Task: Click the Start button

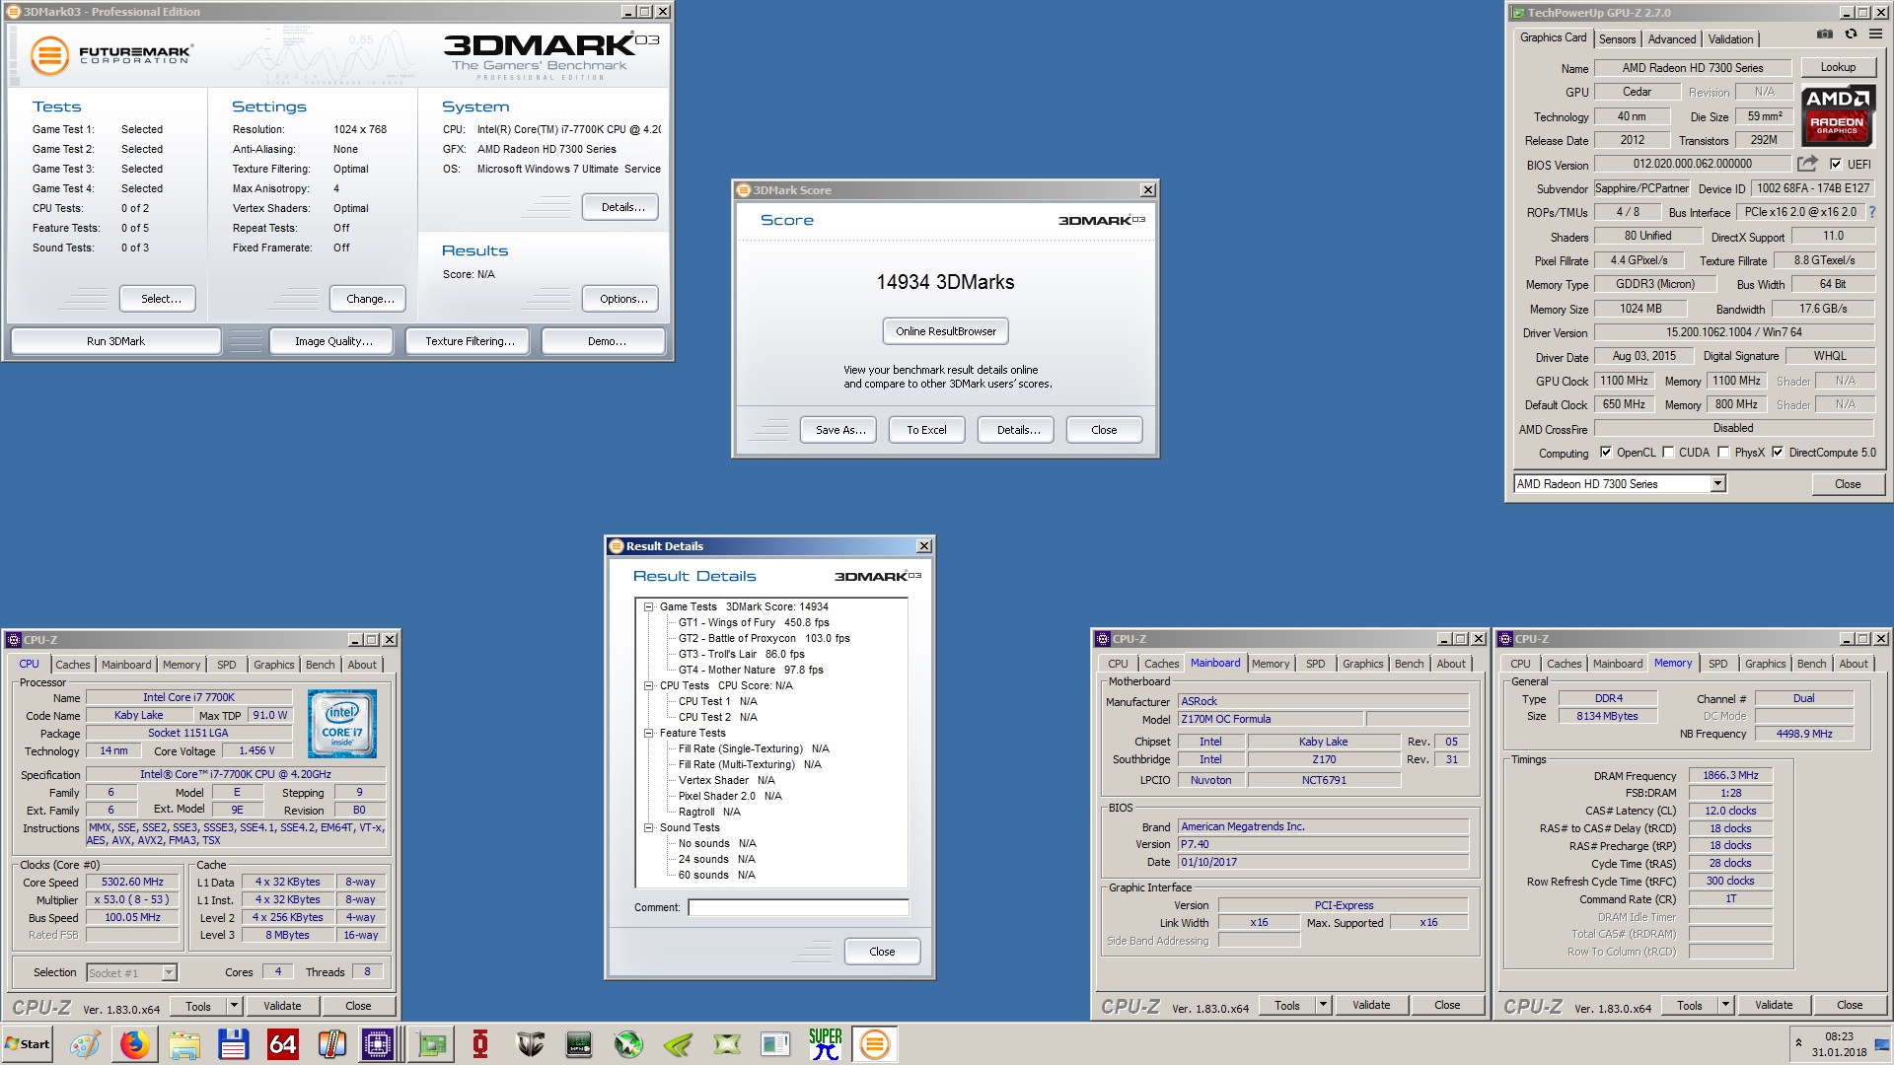Action: tap(28, 1044)
